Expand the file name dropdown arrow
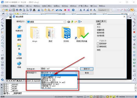The height and width of the screenshot is (98, 137). 76,69
